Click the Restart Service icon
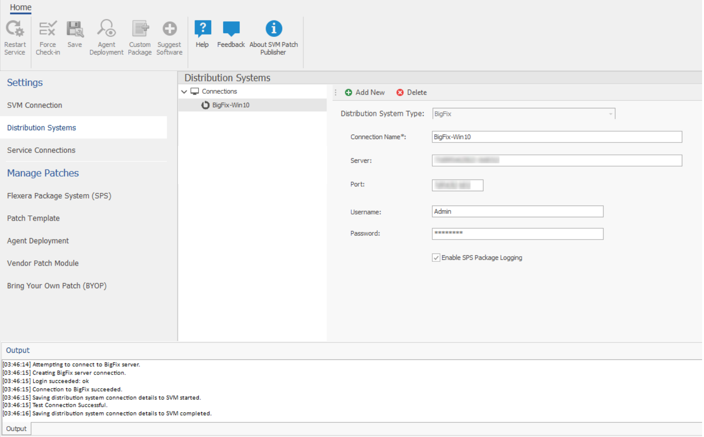This screenshot has width=704, height=437. [x=15, y=29]
